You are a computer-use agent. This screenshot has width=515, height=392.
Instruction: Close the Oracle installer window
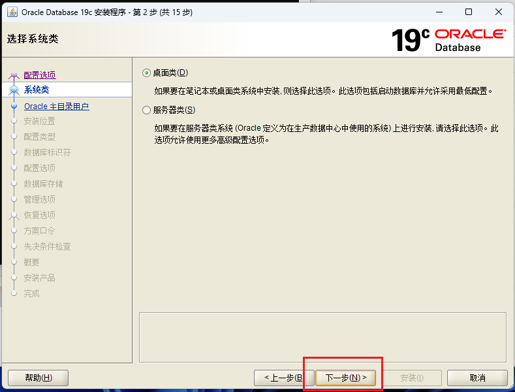coord(498,12)
